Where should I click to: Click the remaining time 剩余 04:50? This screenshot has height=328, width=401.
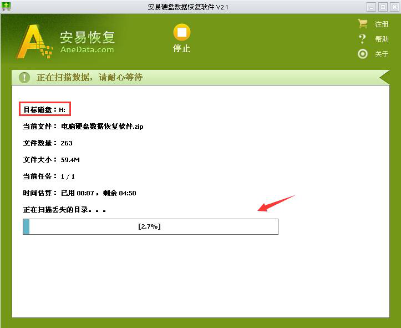click(119, 193)
